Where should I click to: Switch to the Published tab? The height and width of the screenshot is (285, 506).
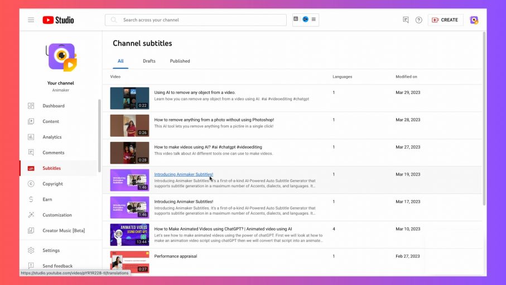point(180,61)
